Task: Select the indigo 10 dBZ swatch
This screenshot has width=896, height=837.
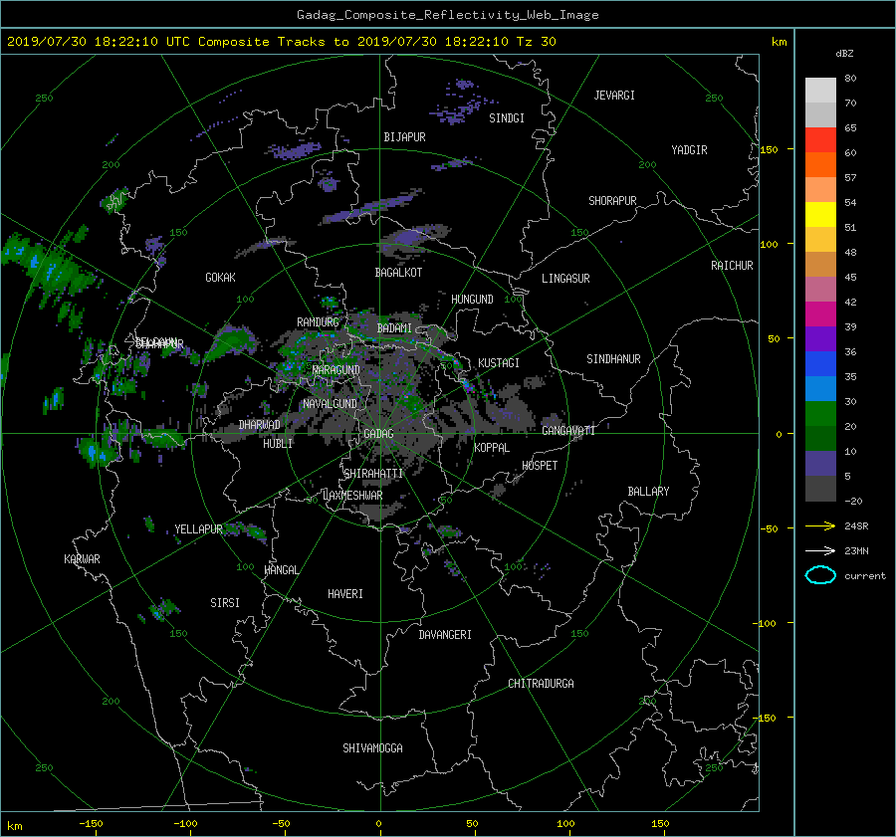Action: [x=820, y=464]
